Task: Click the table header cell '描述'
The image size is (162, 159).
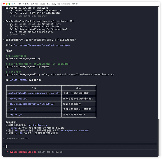Action: pyautogui.click(x=78, y=88)
